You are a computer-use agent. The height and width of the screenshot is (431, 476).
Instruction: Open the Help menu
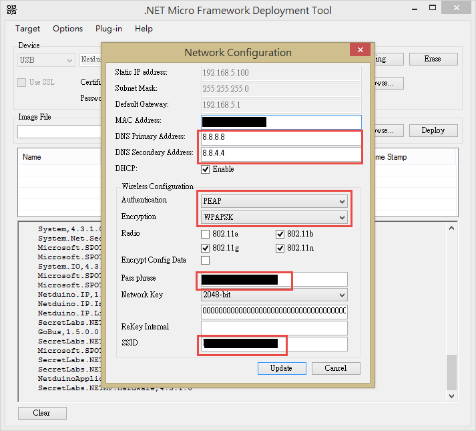pos(144,29)
